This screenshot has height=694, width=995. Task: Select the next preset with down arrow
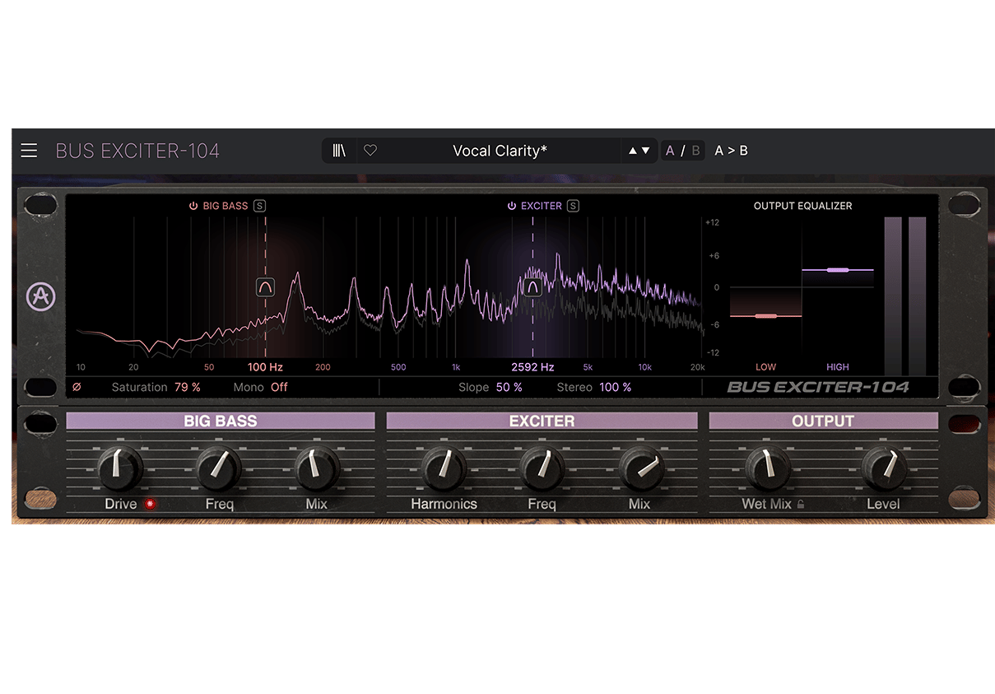(646, 151)
